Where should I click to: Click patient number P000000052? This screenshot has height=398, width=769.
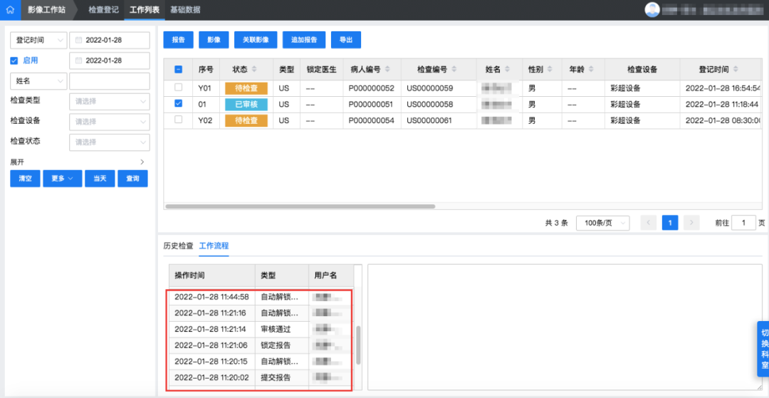pyautogui.click(x=371, y=88)
